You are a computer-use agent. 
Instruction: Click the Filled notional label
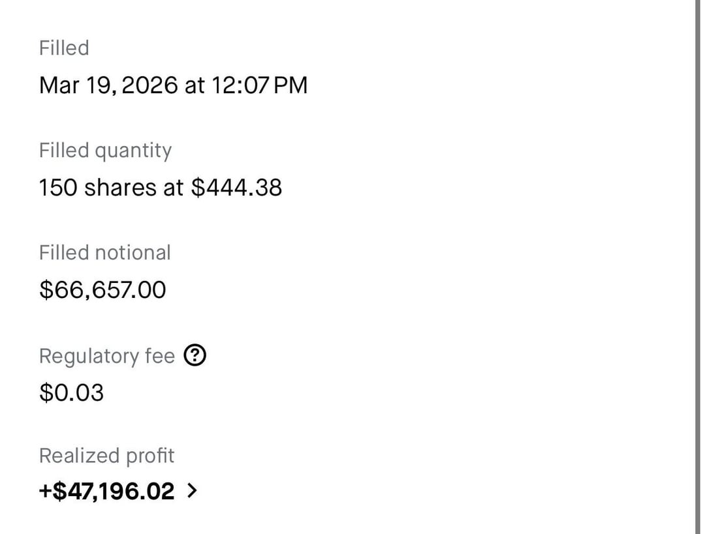[x=104, y=252]
